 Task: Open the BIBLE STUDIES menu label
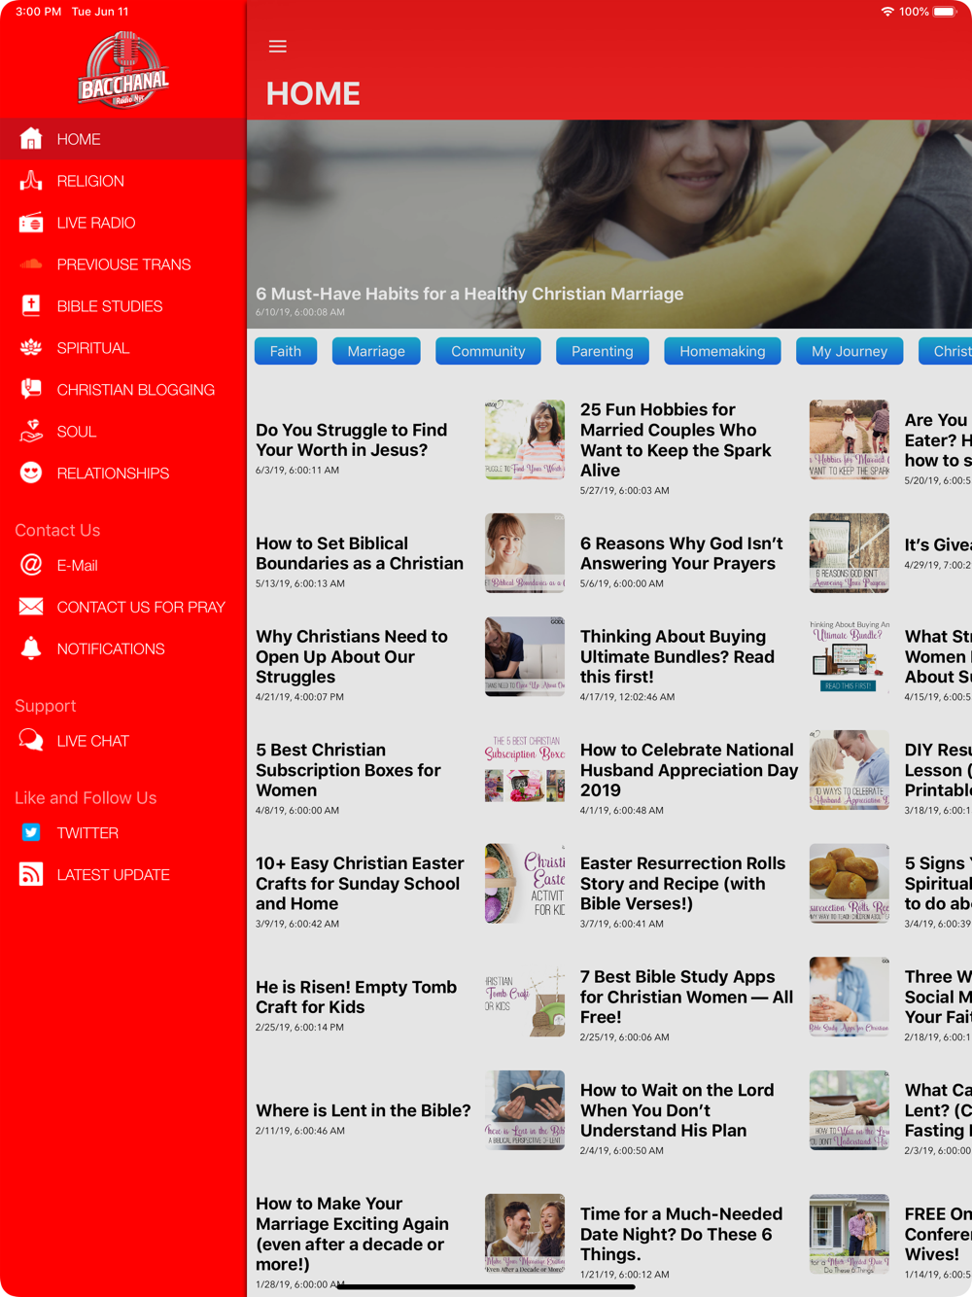pyautogui.click(x=110, y=306)
